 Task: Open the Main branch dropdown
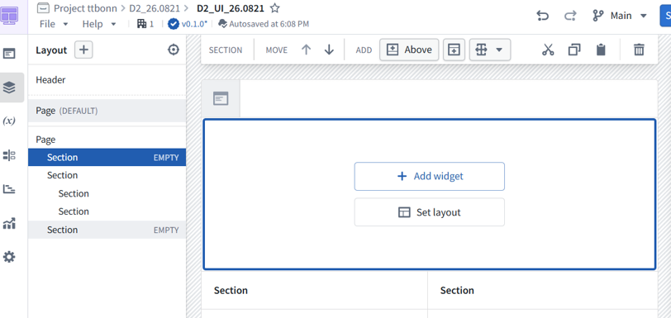[620, 17]
